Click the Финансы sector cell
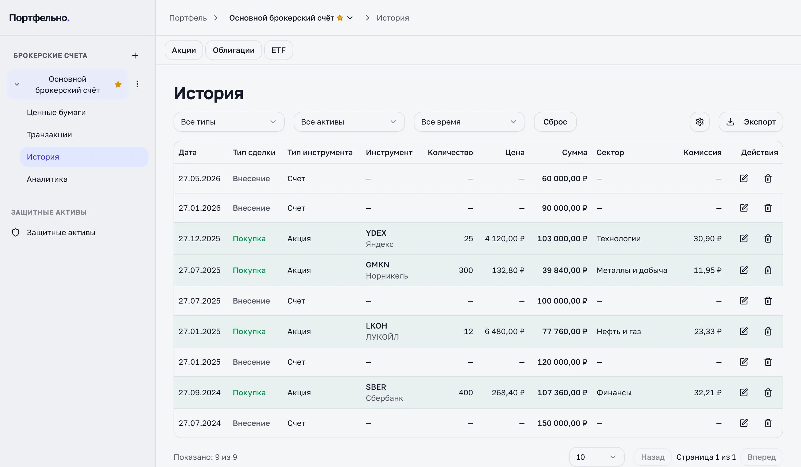The image size is (801, 467). pos(614,393)
